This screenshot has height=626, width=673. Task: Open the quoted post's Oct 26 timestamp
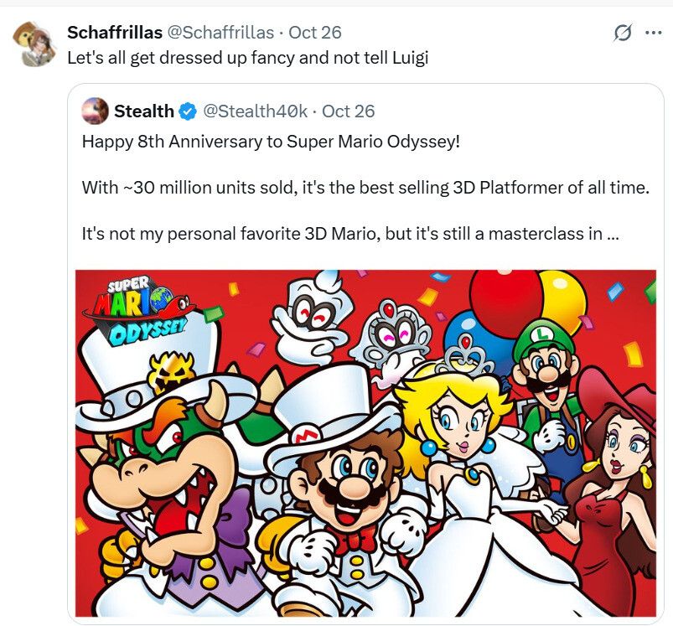(349, 111)
